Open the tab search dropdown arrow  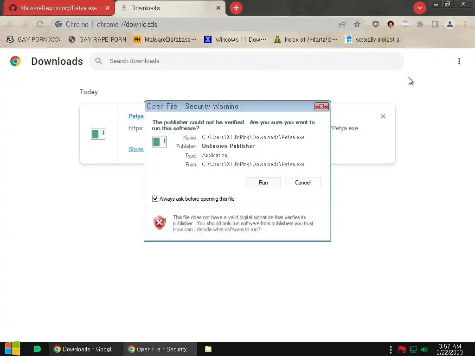419,8
